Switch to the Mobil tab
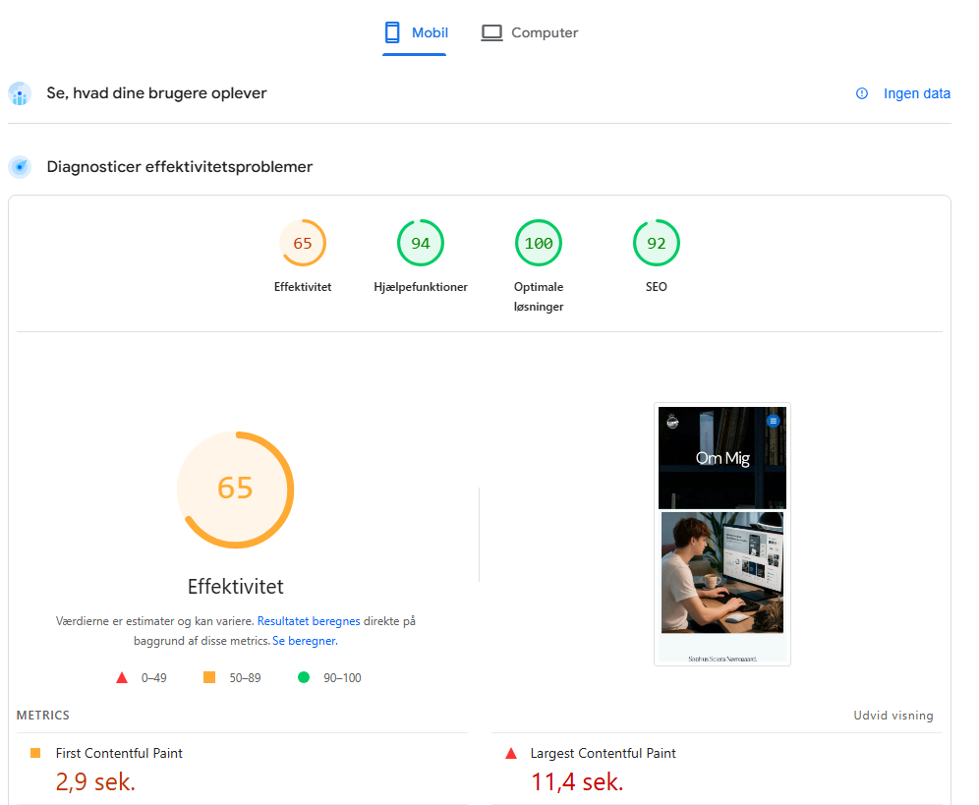The width and height of the screenshot is (979, 805). 415,32
